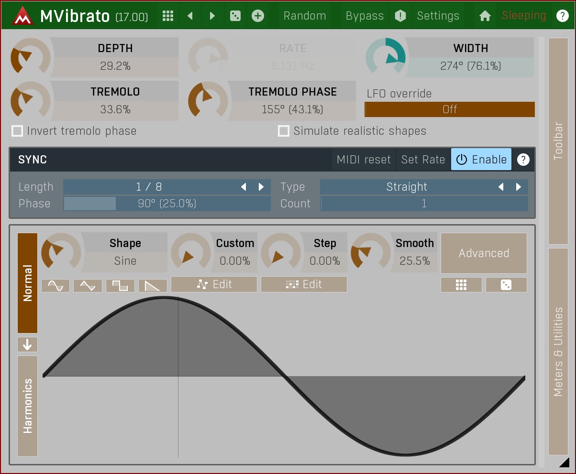Open the presets grid icon in header

click(167, 16)
